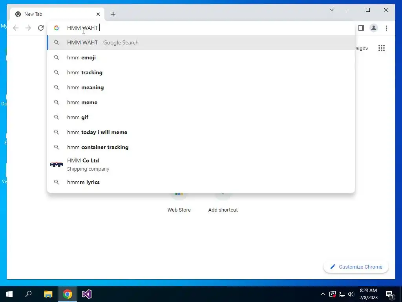Toggle the side panel icon
402x302 pixels.
[x=361, y=28]
